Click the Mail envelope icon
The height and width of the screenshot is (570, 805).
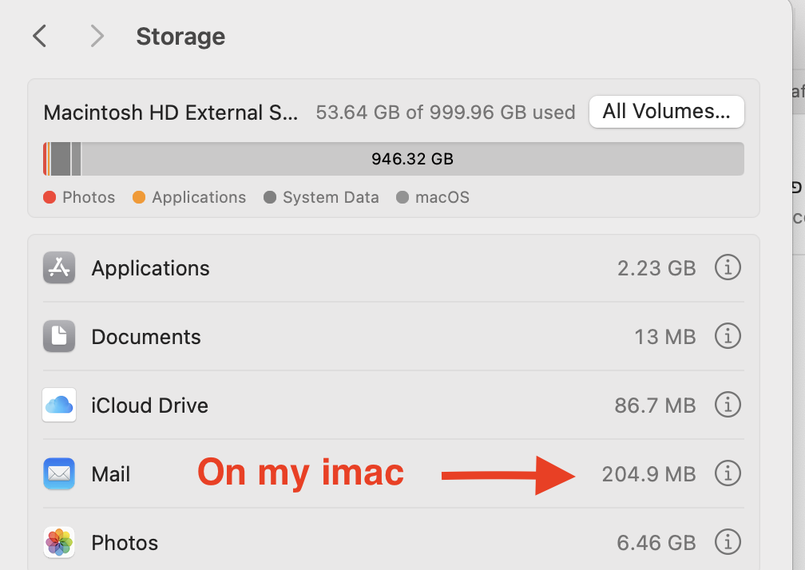(x=59, y=474)
